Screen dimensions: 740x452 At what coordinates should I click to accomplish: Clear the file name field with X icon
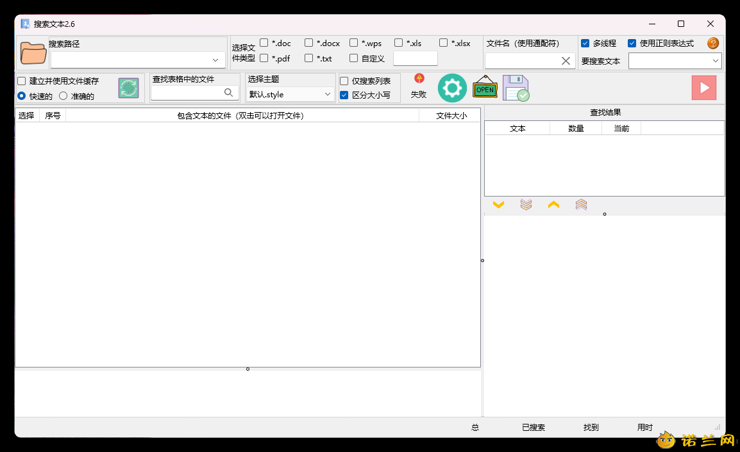pyautogui.click(x=566, y=61)
